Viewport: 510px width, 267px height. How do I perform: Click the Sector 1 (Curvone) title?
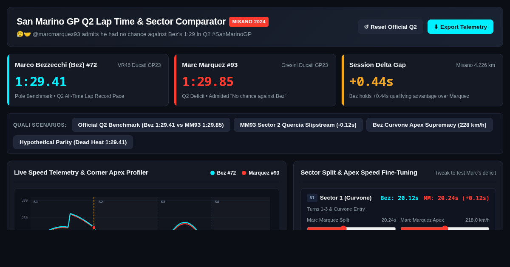346,198
